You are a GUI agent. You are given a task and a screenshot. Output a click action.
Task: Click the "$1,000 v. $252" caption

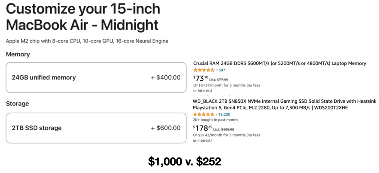coord(184,161)
